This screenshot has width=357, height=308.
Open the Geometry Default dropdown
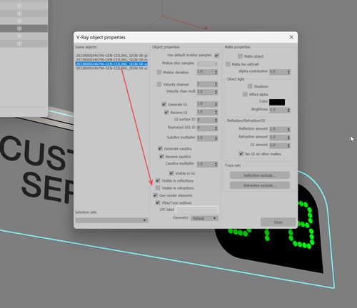click(204, 218)
